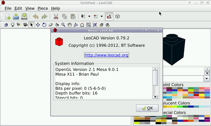Pick the dark blue swatch in Translucent Colors
Image resolution: width=211 pixels, height=126 pixels.
point(191,107)
